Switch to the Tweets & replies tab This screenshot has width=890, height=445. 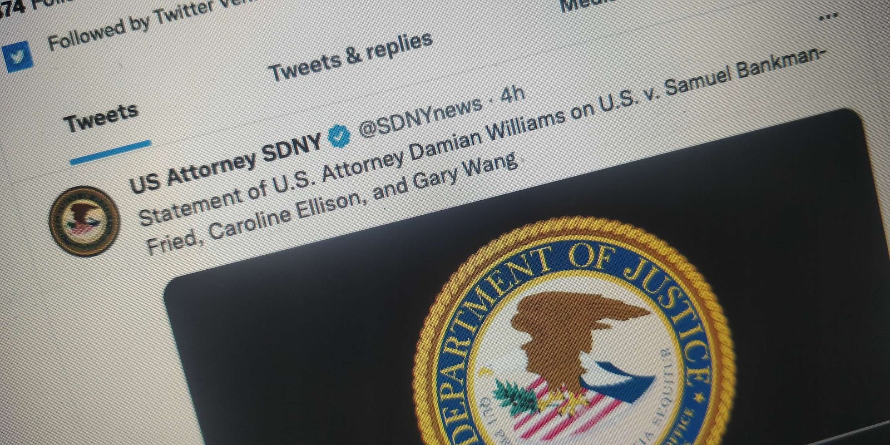pyautogui.click(x=350, y=56)
